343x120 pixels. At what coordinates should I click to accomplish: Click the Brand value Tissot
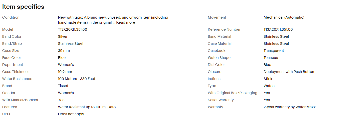click(x=63, y=86)
